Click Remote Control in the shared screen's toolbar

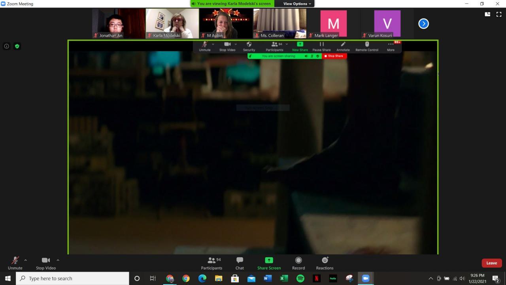(367, 46)
